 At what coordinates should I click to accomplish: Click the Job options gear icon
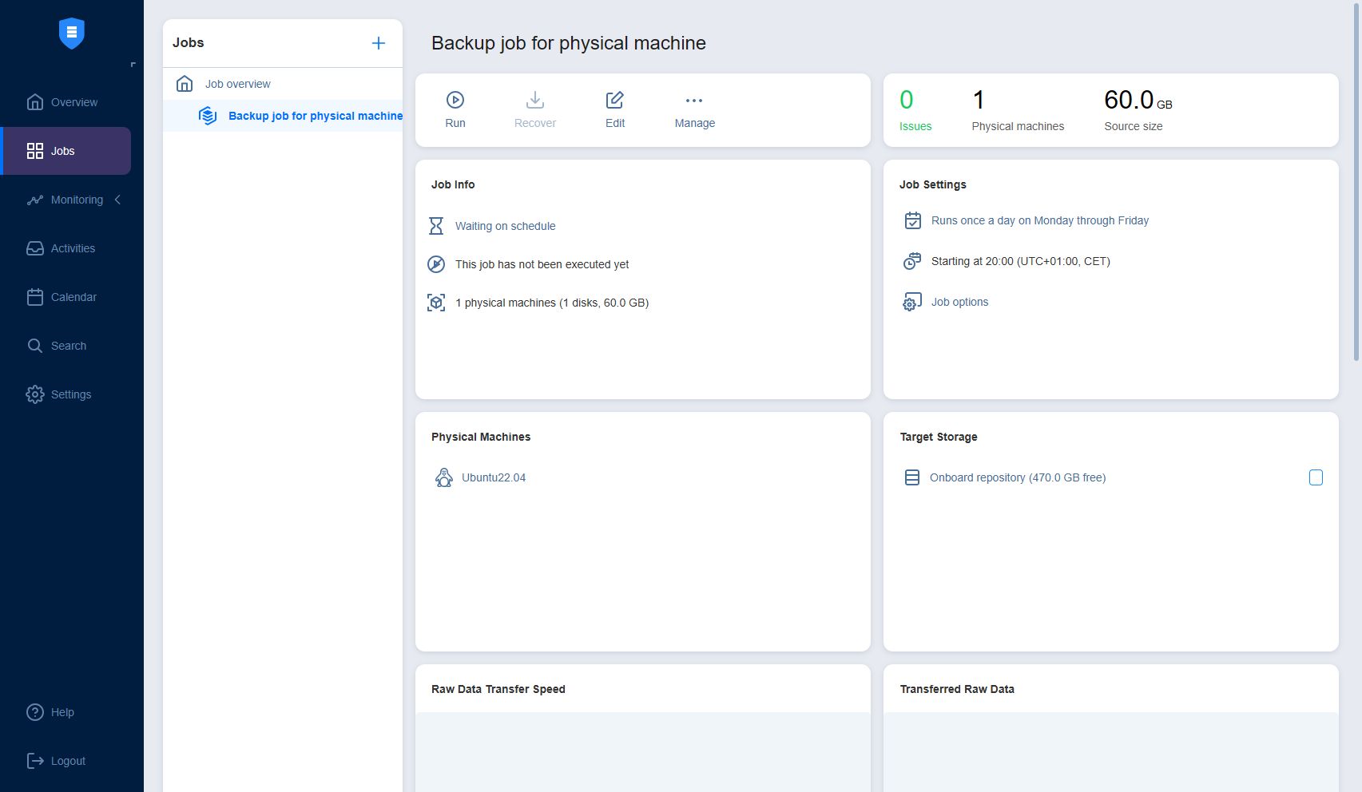911,303
